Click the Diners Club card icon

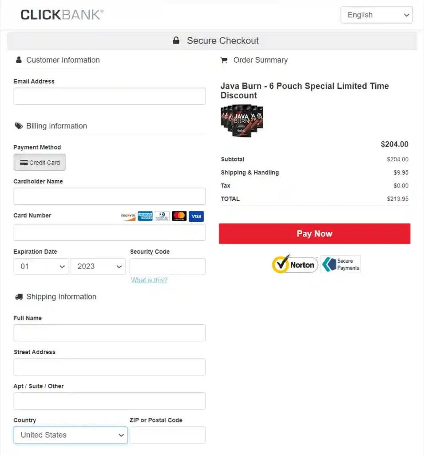[x=162, y=216]
